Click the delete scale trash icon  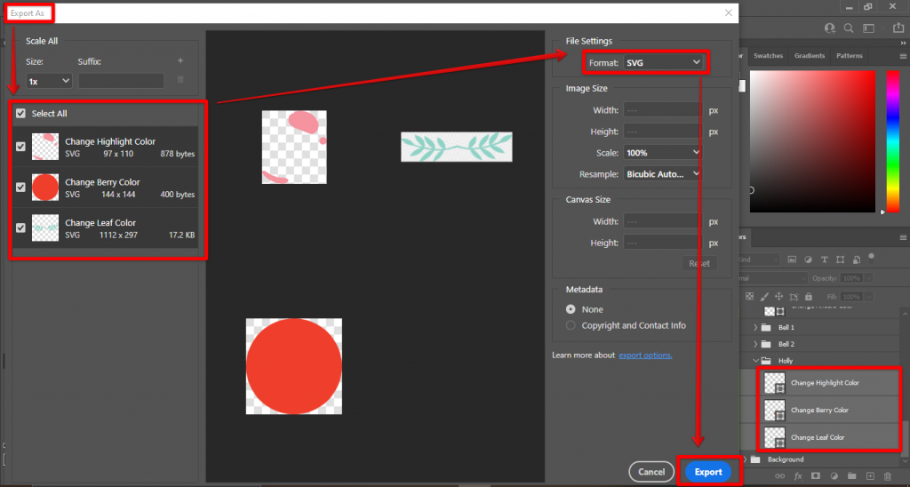(x=180, y=80)
